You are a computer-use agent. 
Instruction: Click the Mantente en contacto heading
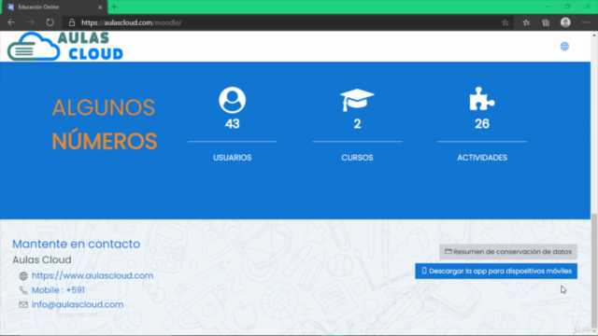(77, 244)
